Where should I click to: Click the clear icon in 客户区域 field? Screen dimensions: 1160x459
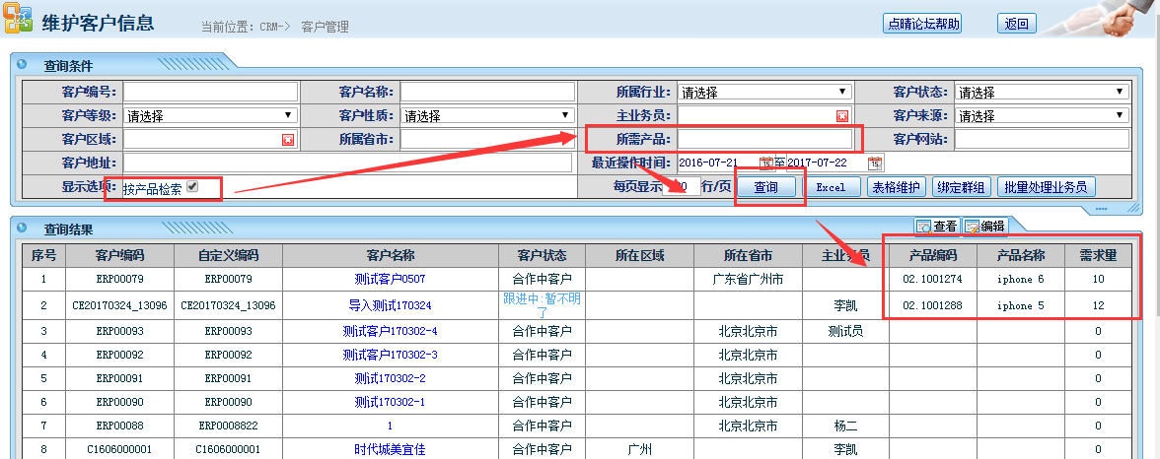tap(288, 140)
